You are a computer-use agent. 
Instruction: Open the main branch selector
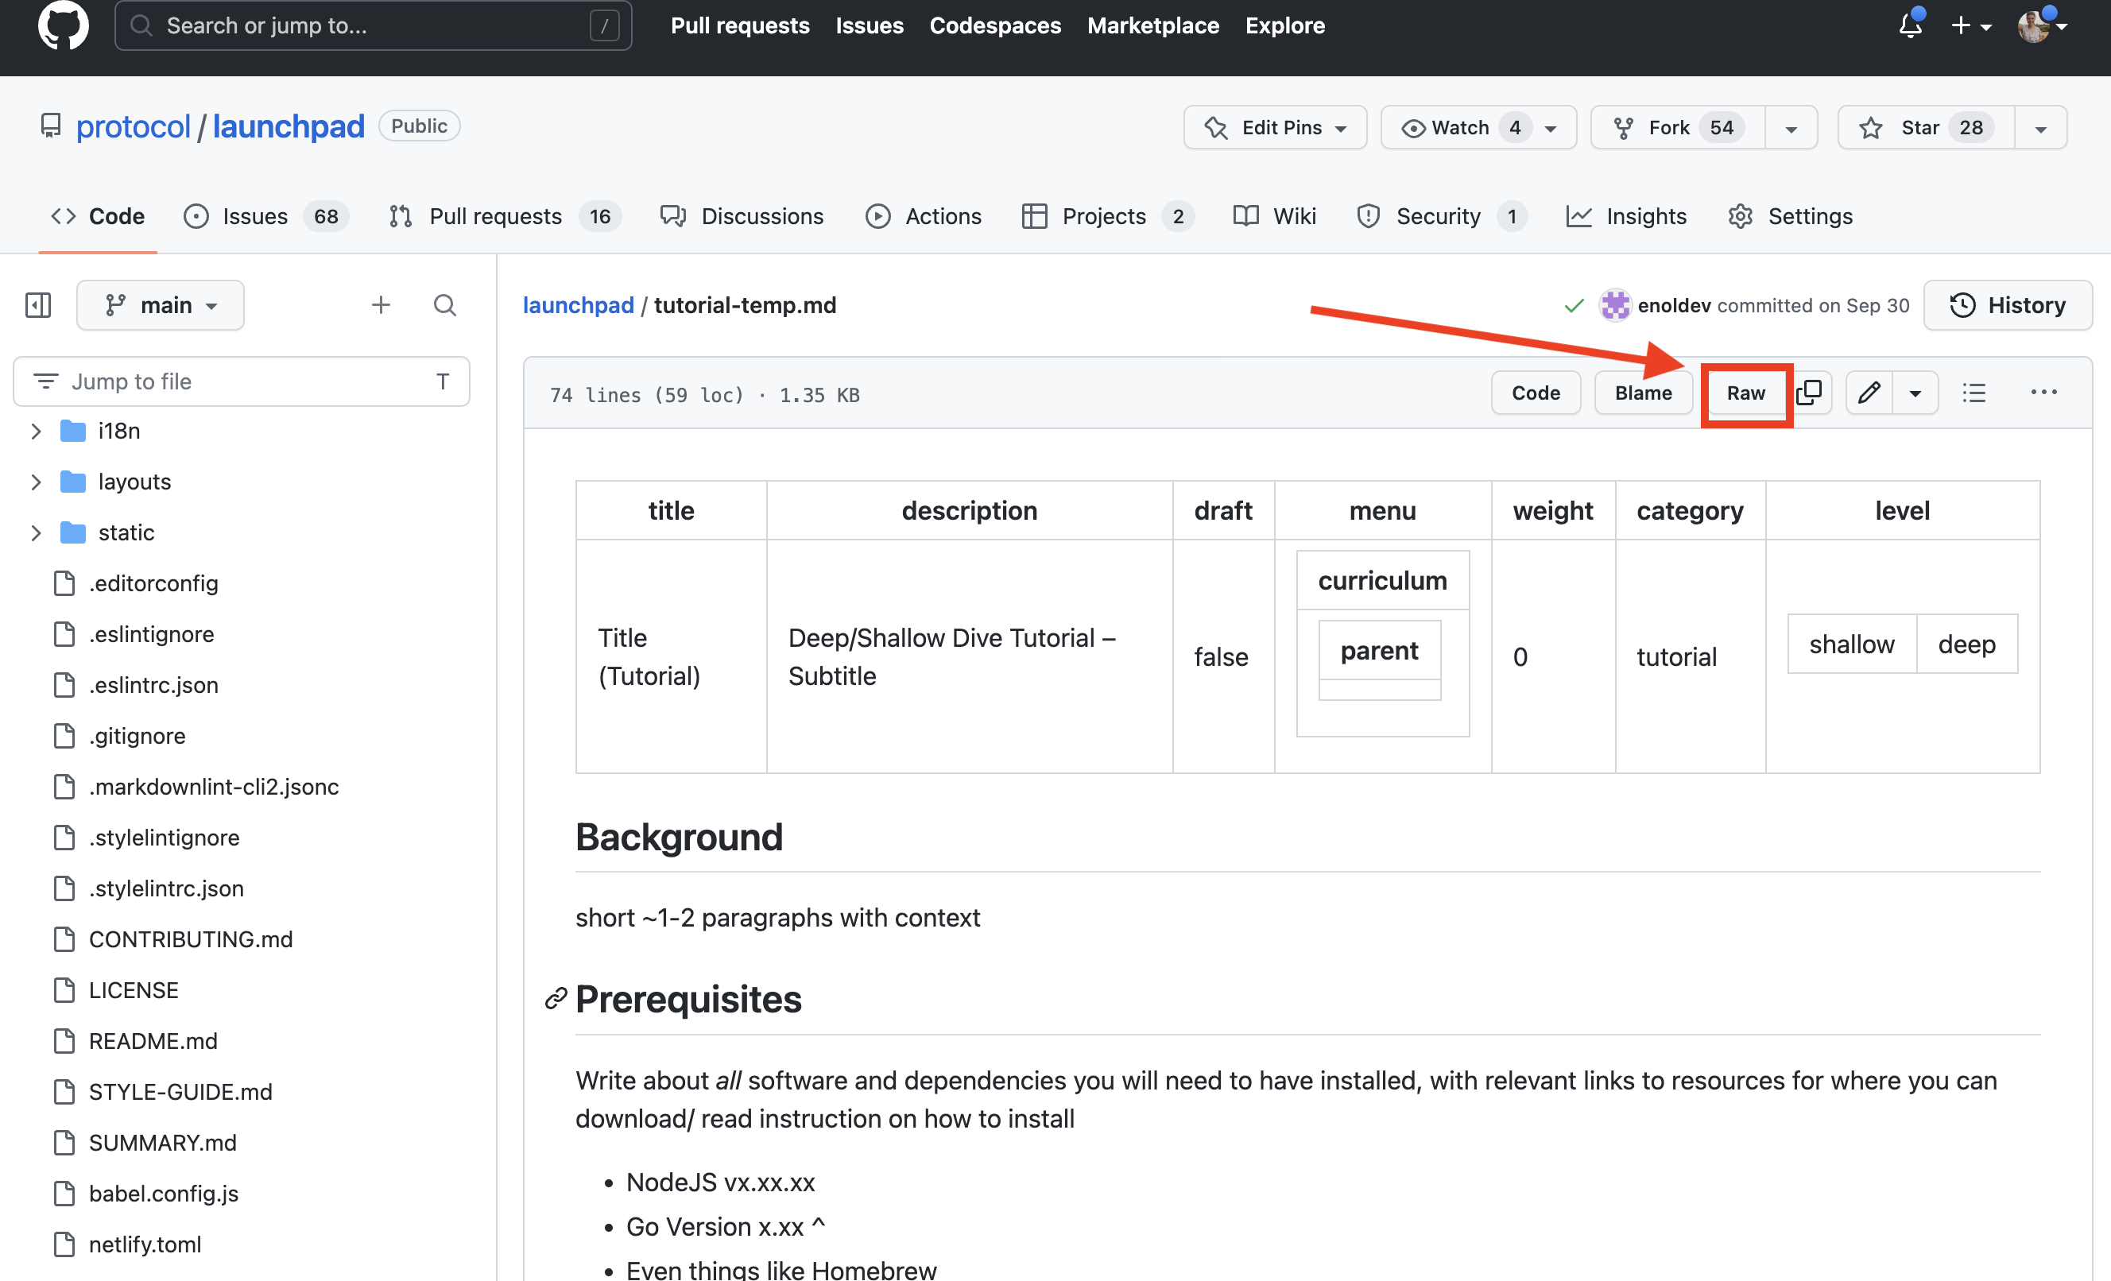(161, 305)
